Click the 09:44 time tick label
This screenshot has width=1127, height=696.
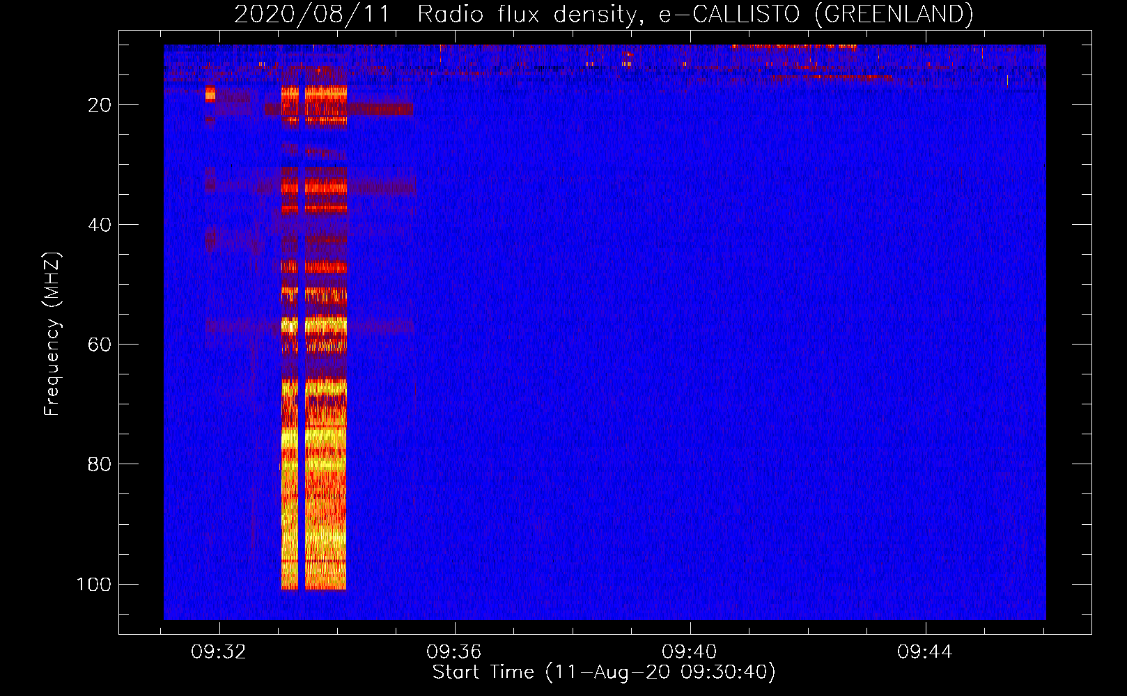[x=924, y=651]
